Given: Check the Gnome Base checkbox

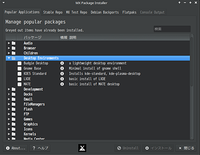Looking at the screenshot, I should tap(19, 69).
